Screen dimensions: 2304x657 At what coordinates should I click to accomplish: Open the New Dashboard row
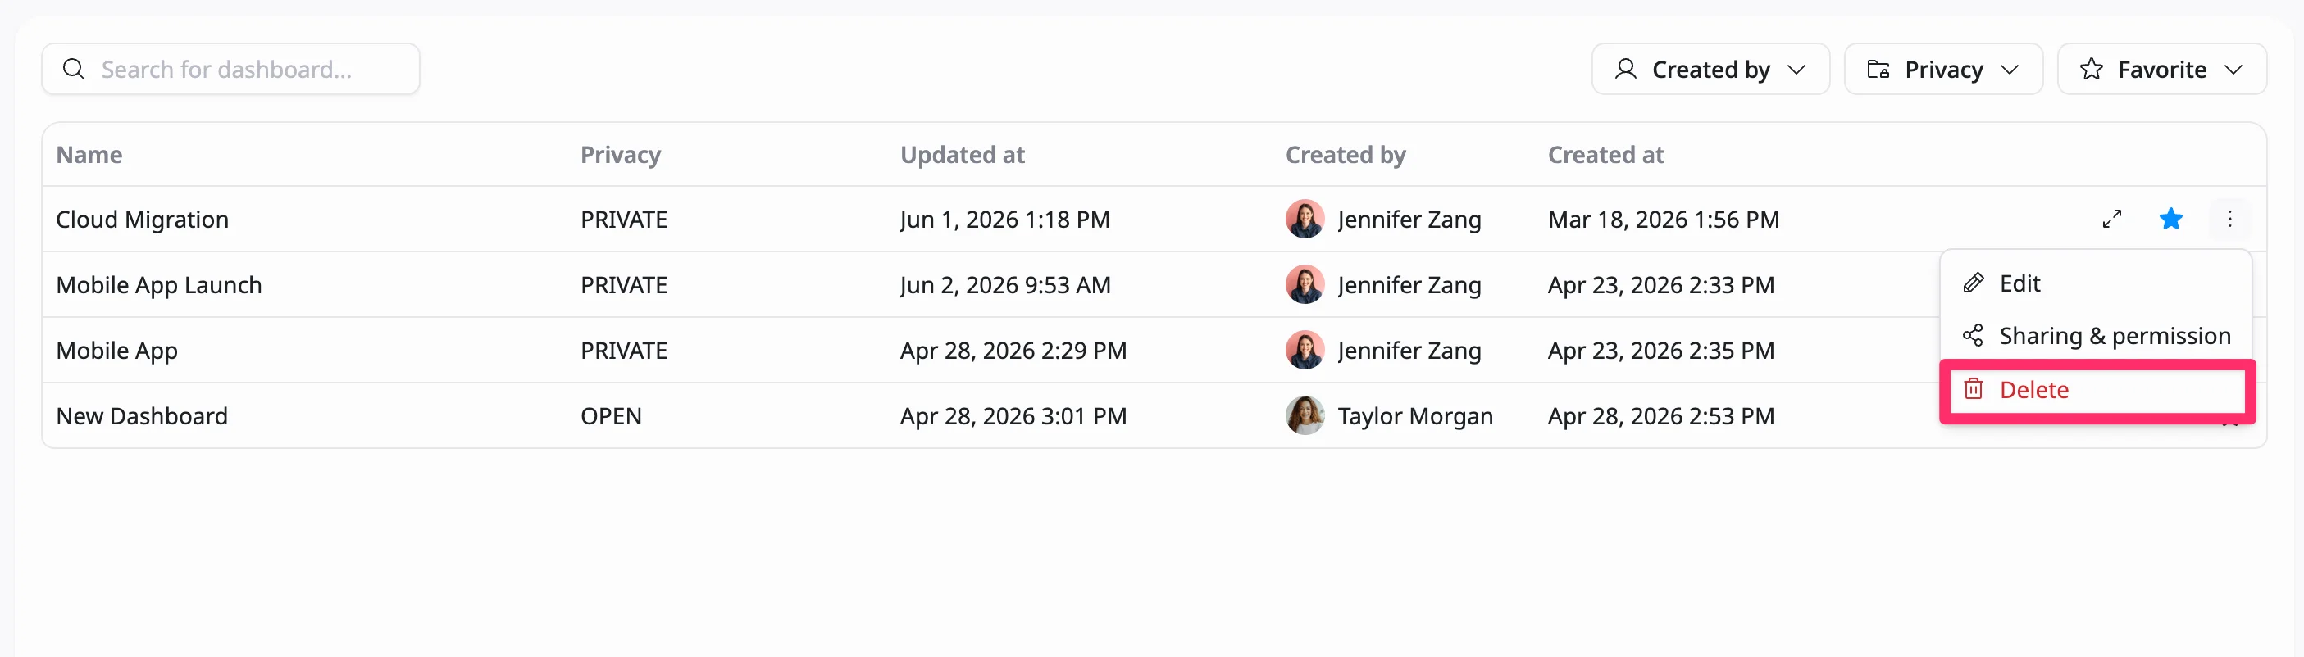[1154, 415]
